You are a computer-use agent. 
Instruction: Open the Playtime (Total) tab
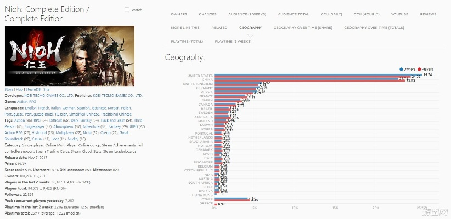[x=187, y=41]
